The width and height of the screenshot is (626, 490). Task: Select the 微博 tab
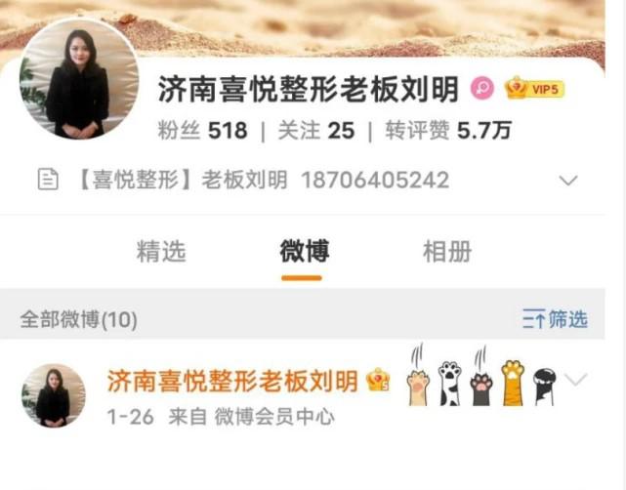coord(305,252)
